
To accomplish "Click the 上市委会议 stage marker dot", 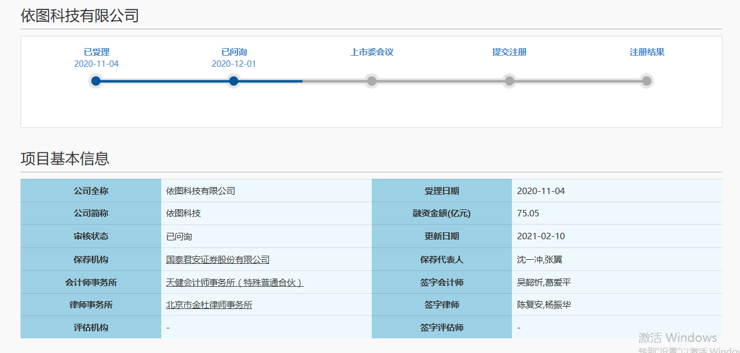I will [x=371, y=81].
